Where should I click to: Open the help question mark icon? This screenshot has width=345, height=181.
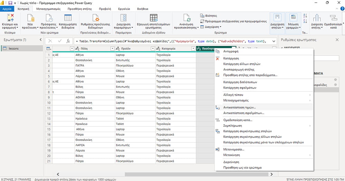point(342,9)
